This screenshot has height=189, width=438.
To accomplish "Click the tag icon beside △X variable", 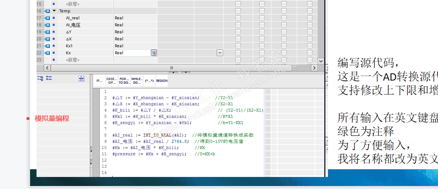I will pos(47,39).
